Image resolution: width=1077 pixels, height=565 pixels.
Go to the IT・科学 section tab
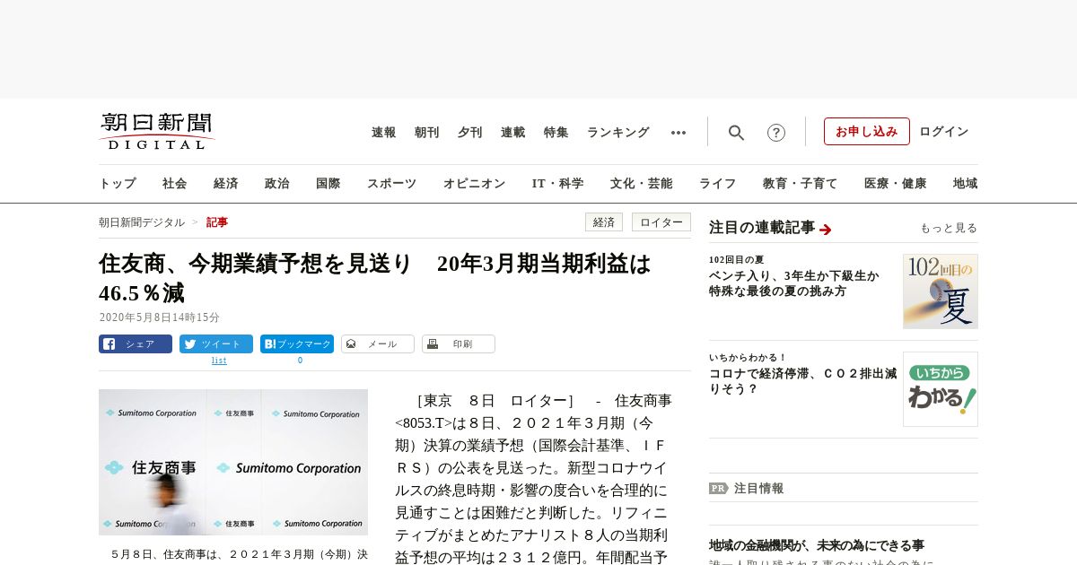point(558,184)
